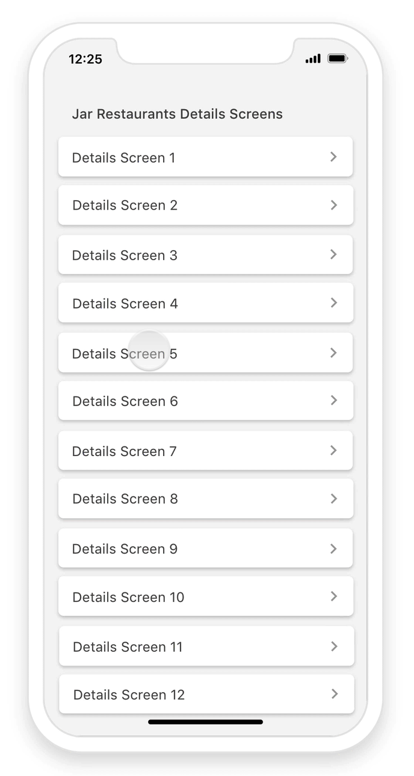Tap the 12:25 clock in the status bar

[85, 59]
